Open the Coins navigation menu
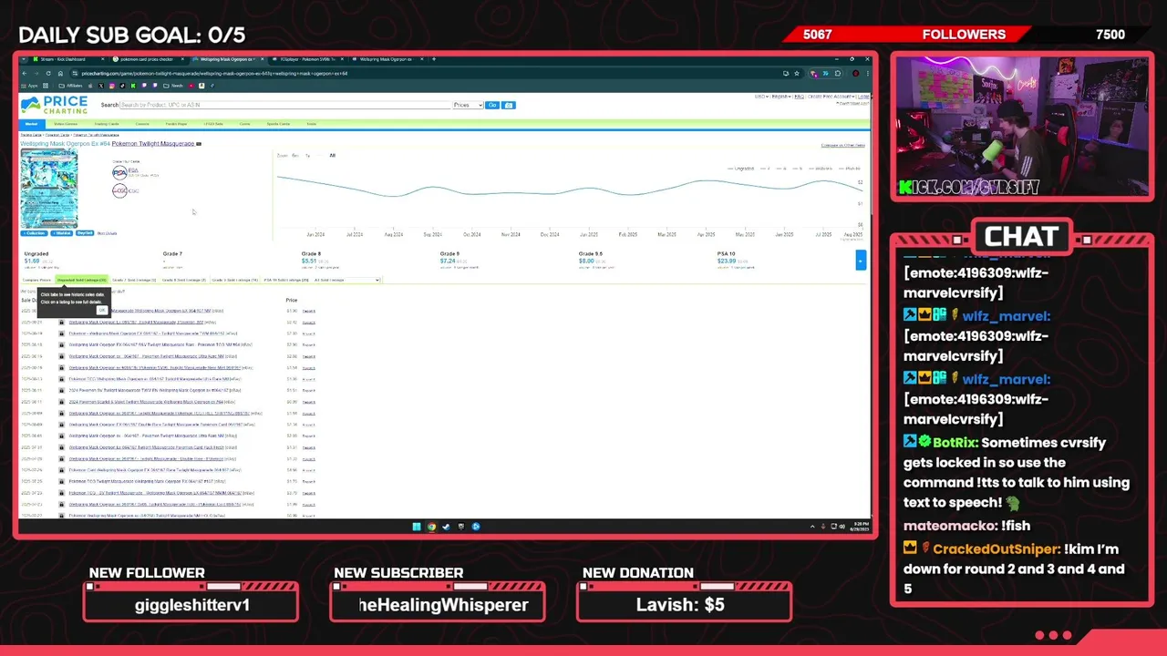Image resolution: width=1167 pixels, height=656 pixels. 244,124
